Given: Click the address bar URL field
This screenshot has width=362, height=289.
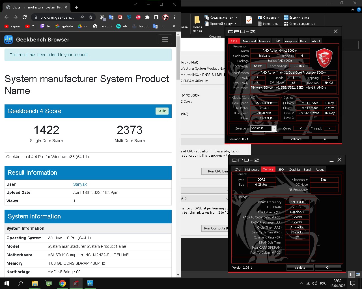Looking at the screenshot, I should pyautogui.click(x=57, y=17).
